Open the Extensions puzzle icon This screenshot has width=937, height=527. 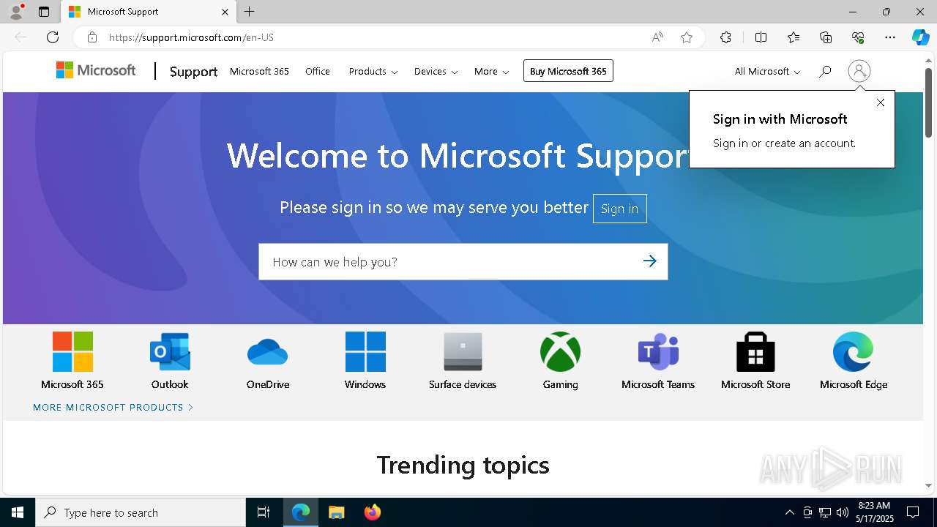pyautogui.click(x=725, y=37)
